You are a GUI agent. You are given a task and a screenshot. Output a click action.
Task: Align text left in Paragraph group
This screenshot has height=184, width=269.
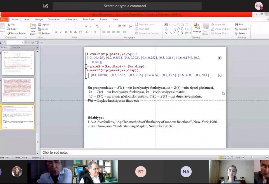[104, 32]
